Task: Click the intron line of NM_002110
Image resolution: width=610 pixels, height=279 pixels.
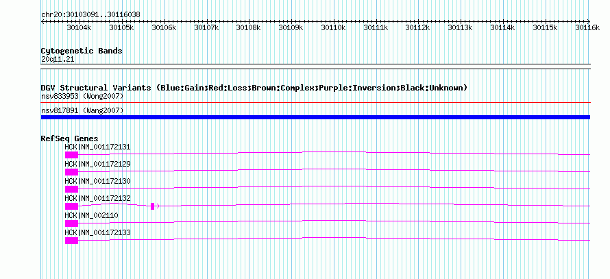Action: (x=334, y=220)
